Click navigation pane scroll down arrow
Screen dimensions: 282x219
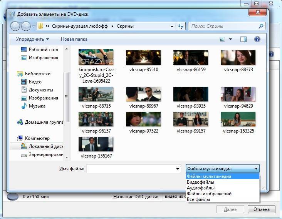(x=67, y=158)
